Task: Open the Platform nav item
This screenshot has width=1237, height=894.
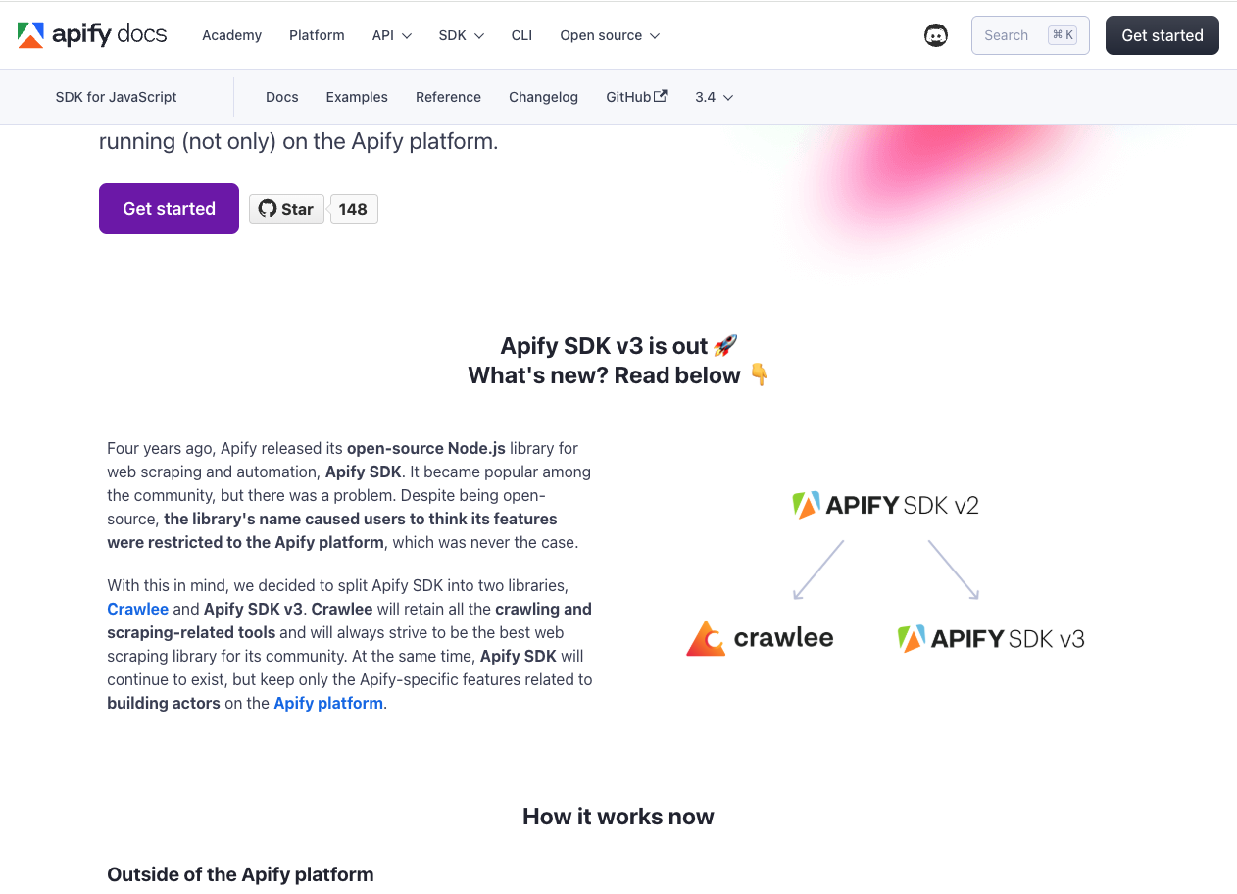Action: [x=317, y=35]
